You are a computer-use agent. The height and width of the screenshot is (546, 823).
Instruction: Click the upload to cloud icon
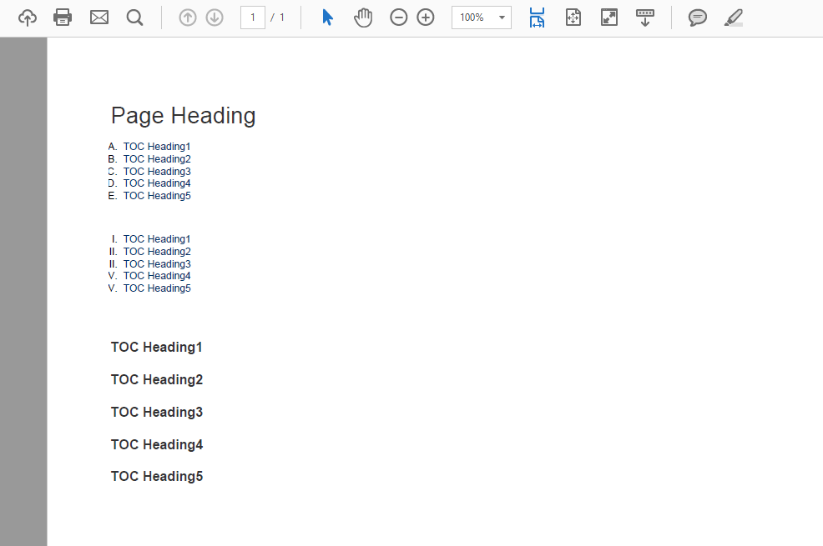pyautogui.click(x=28, y=18)
